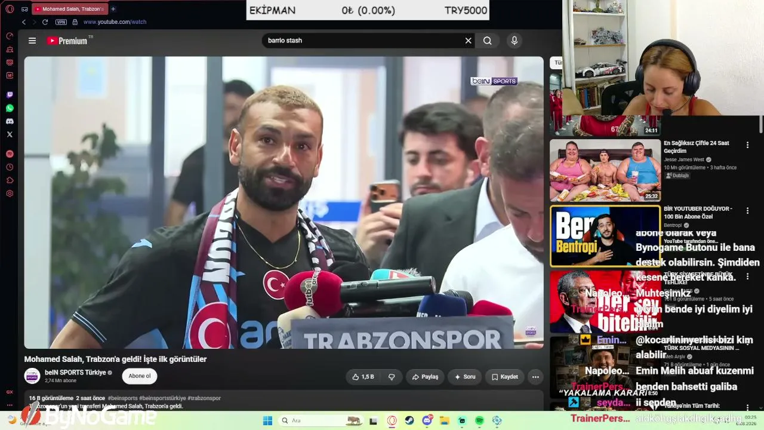Open Spotify from the Windows taskbar
Screen dimensions: 764x430
click(x=480, y=420)
